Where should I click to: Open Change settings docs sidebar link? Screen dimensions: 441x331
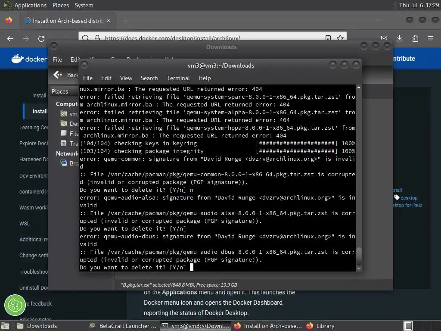tap(34, 256)
